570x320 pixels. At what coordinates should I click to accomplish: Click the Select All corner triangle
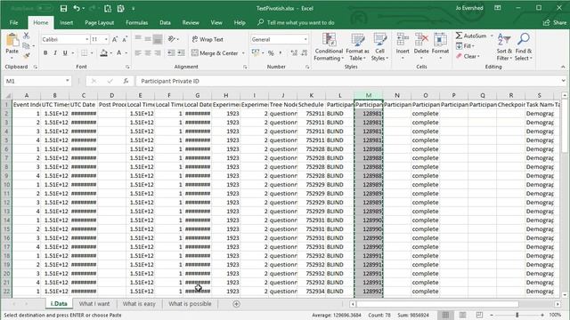tap(7, 96)
